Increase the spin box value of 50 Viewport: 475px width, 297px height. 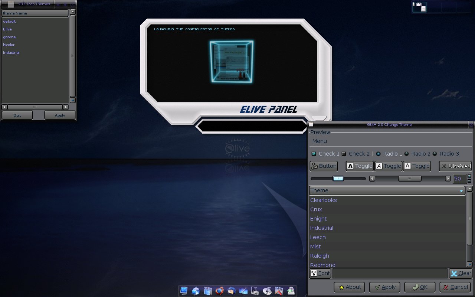(x=469, y=176)
